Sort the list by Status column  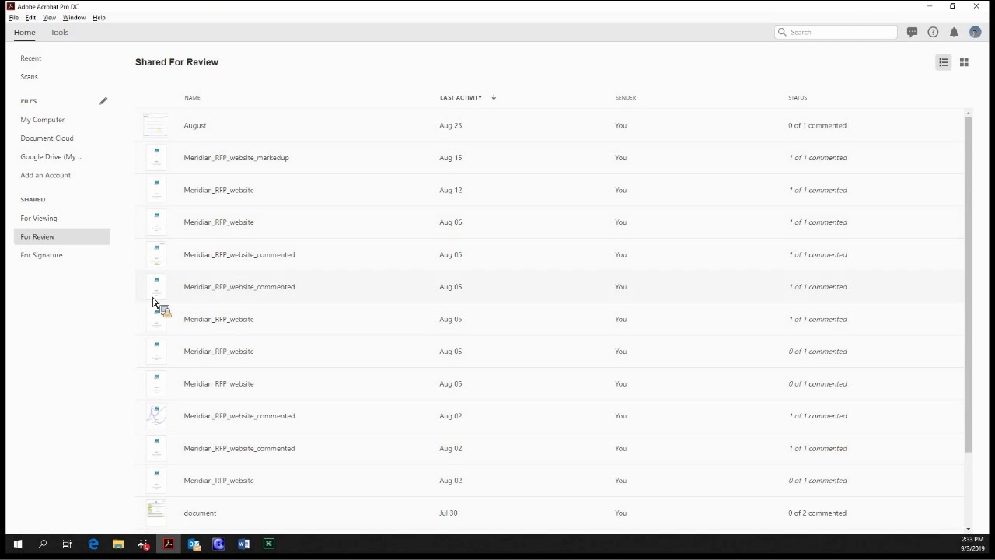(798, 97)
